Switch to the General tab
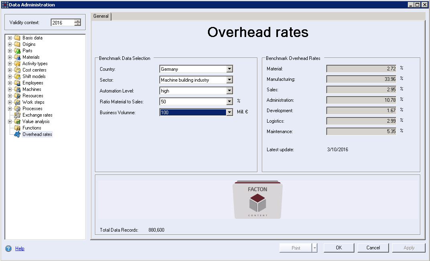 tap(101, 16)
